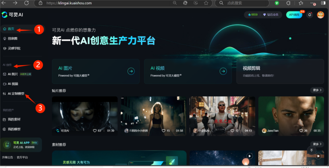Open browser extensions puzzle icon
Viewport: 329px width, 168px height.
tap(289, 3)
